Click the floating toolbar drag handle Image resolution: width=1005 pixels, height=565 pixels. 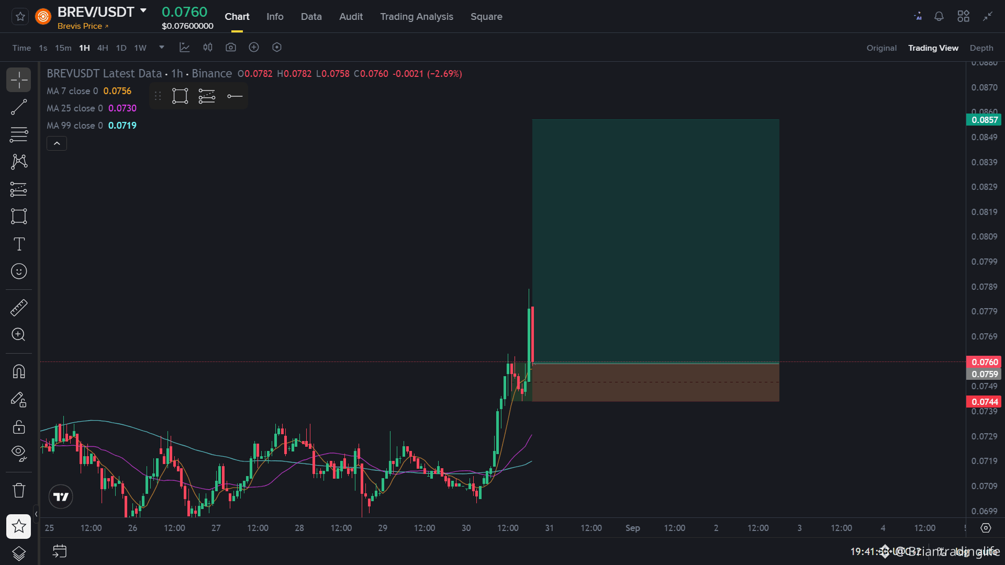[x=158, y=96]
